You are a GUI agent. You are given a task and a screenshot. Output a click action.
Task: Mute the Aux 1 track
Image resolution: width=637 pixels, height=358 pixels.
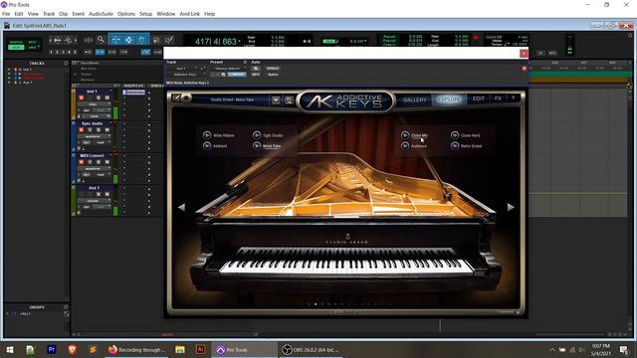106,195
